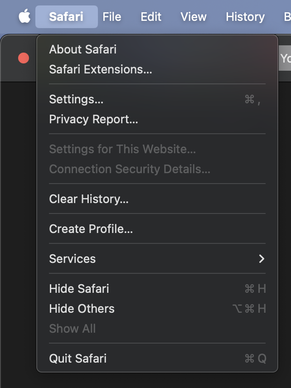
Task: Select Create Profile…
Action: click(157, 229)
